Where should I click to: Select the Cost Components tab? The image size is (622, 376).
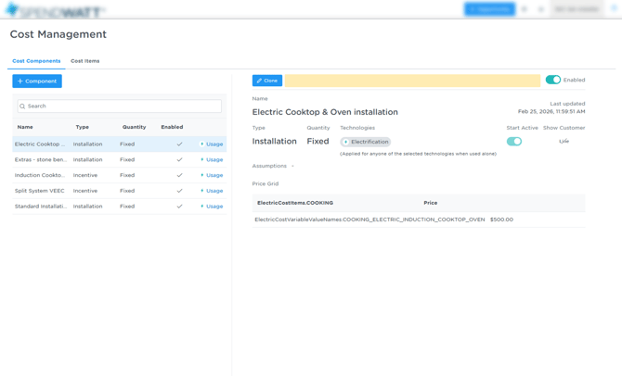coord(36,61)
